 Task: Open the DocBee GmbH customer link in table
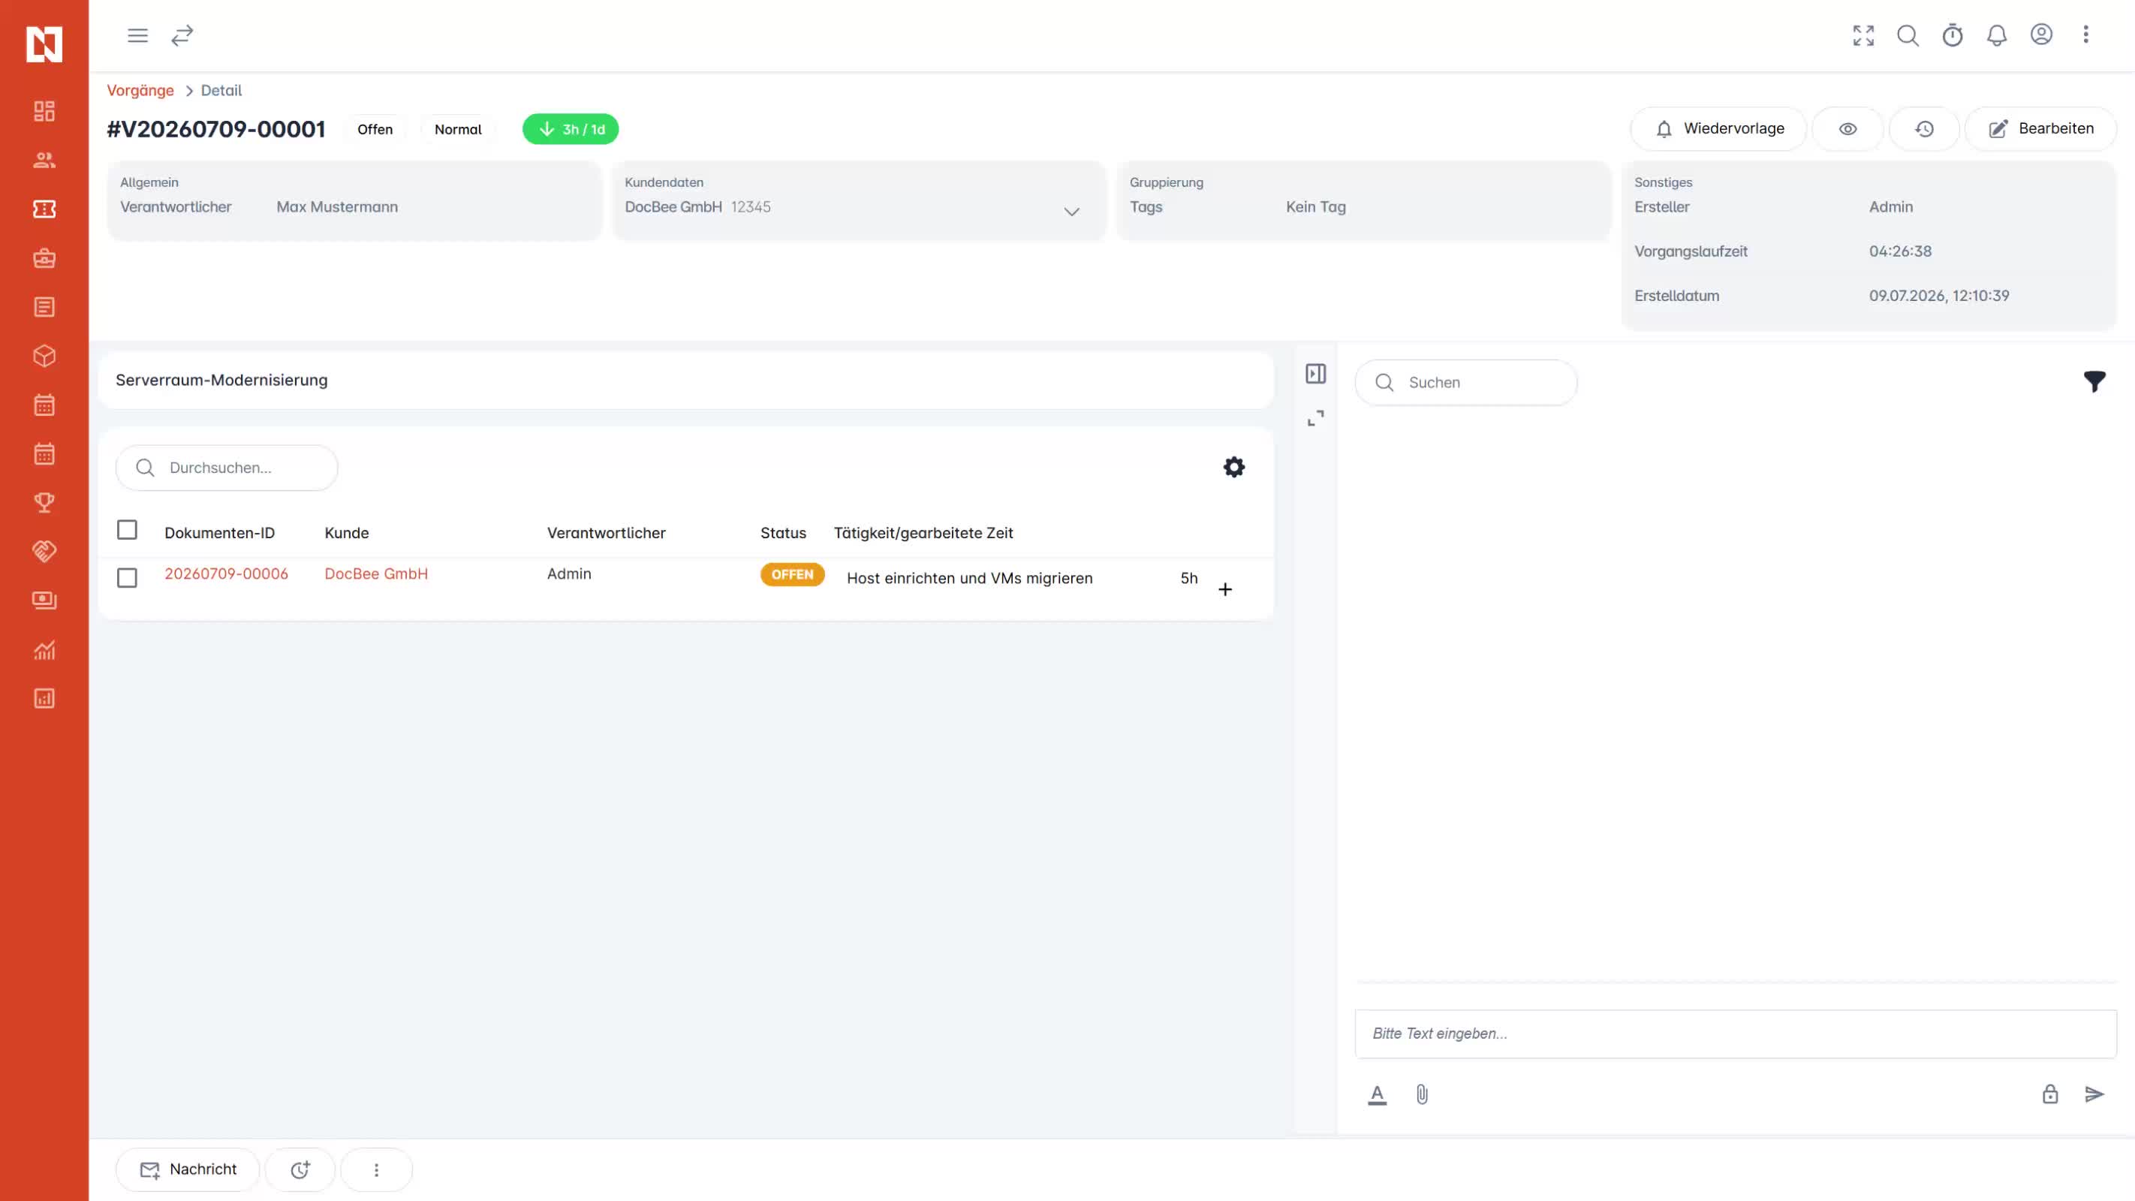pos(376,573)
